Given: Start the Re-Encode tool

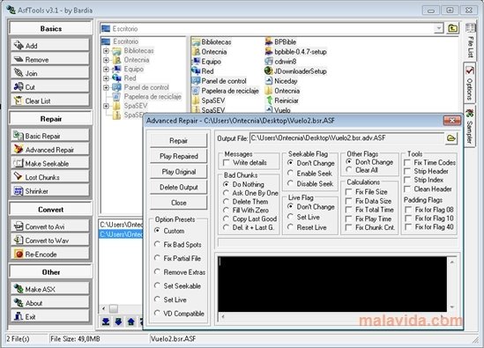Looking at the screenshot, I should [x=50, y=255].
